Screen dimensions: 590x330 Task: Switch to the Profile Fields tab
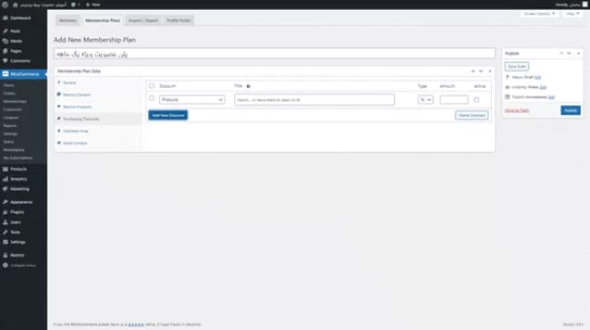coord(179,21)
